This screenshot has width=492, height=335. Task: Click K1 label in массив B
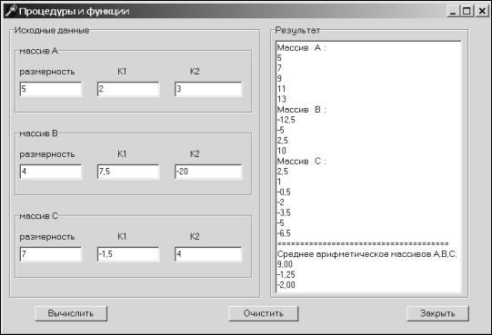tap(122, 153)
